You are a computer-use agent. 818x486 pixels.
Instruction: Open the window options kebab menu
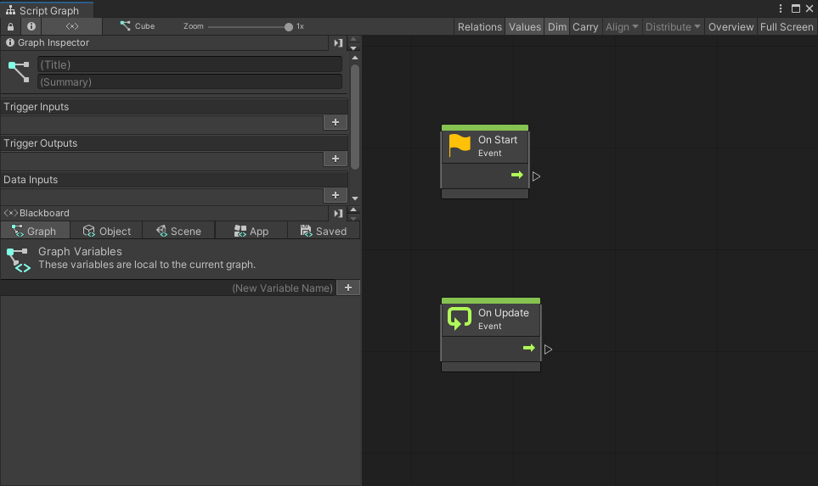pos(781,8)
